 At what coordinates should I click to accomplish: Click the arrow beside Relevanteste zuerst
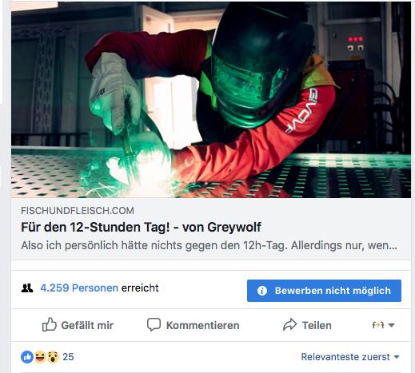397,357
